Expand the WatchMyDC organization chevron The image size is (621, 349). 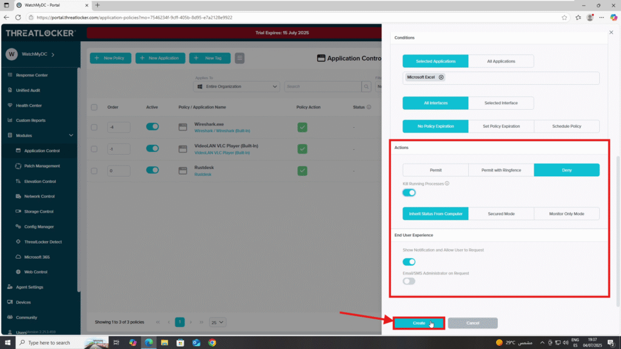pos(53,54)
